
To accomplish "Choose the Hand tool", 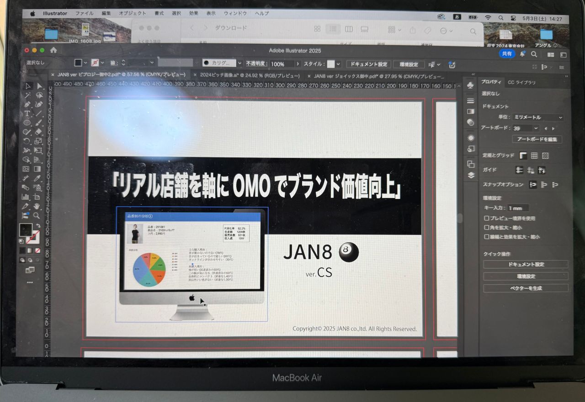I will (x=37, y=206).
